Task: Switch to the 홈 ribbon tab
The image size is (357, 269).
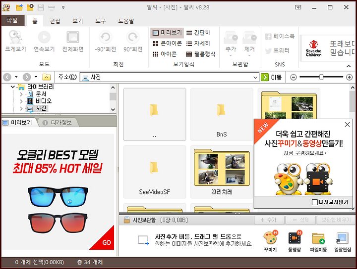Action: point(35,21)
